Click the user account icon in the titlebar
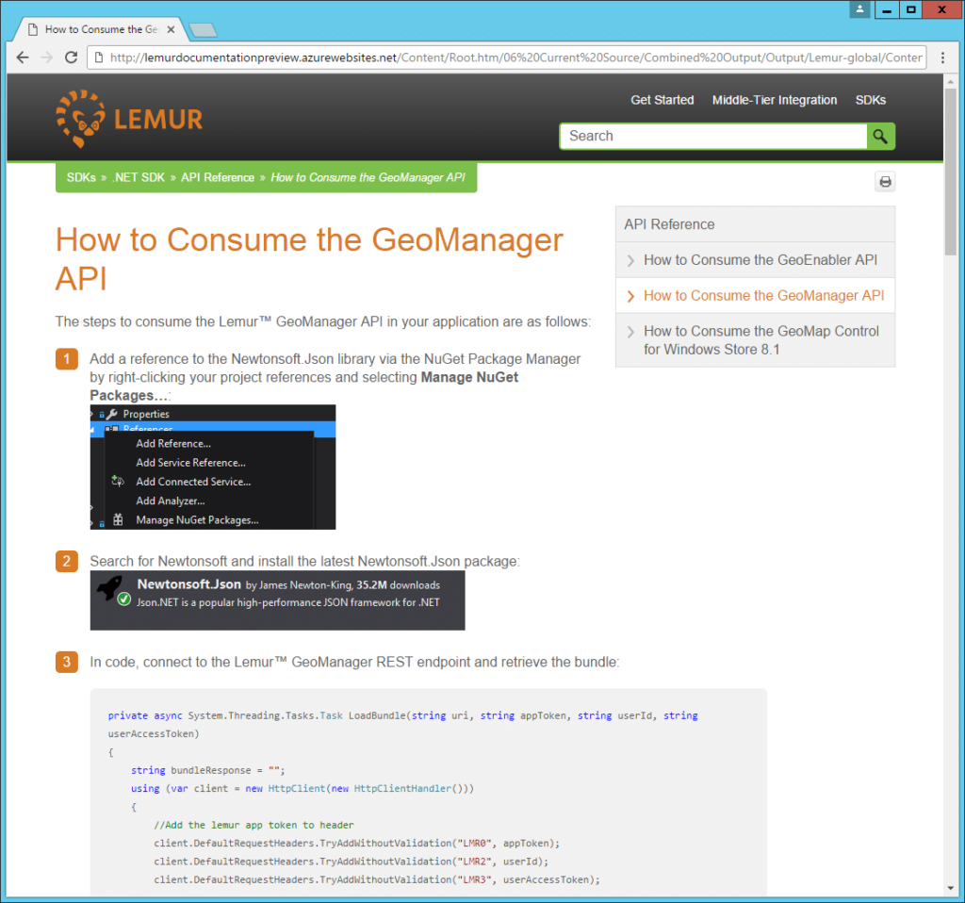The width and height of the screenshot is (965, 903). coord(859,10)
